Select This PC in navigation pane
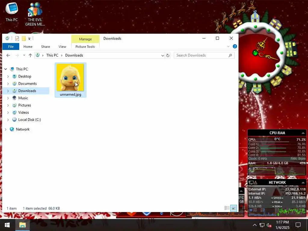This screenshot has height=231, width=308. pyautogui.click(x=22, y=69)
